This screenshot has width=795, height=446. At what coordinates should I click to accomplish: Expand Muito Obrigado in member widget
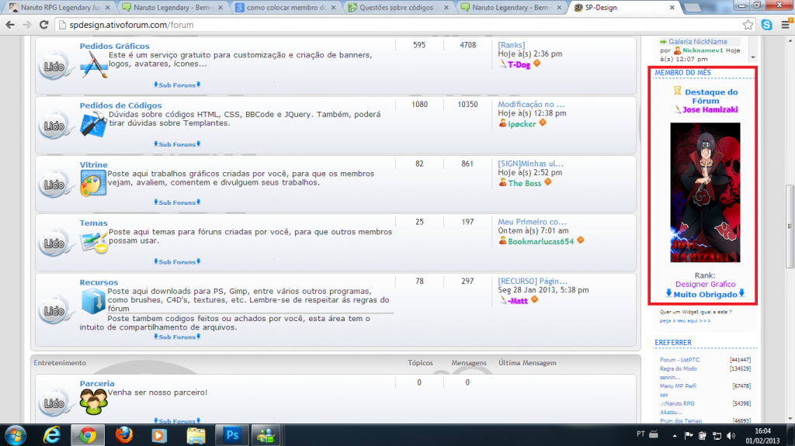pyautogui.click(x=705, y=295)
